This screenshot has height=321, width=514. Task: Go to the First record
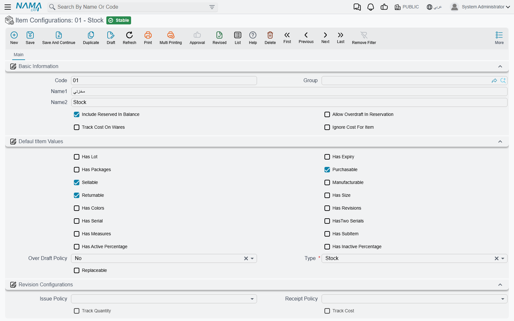[x=287, y=38]
